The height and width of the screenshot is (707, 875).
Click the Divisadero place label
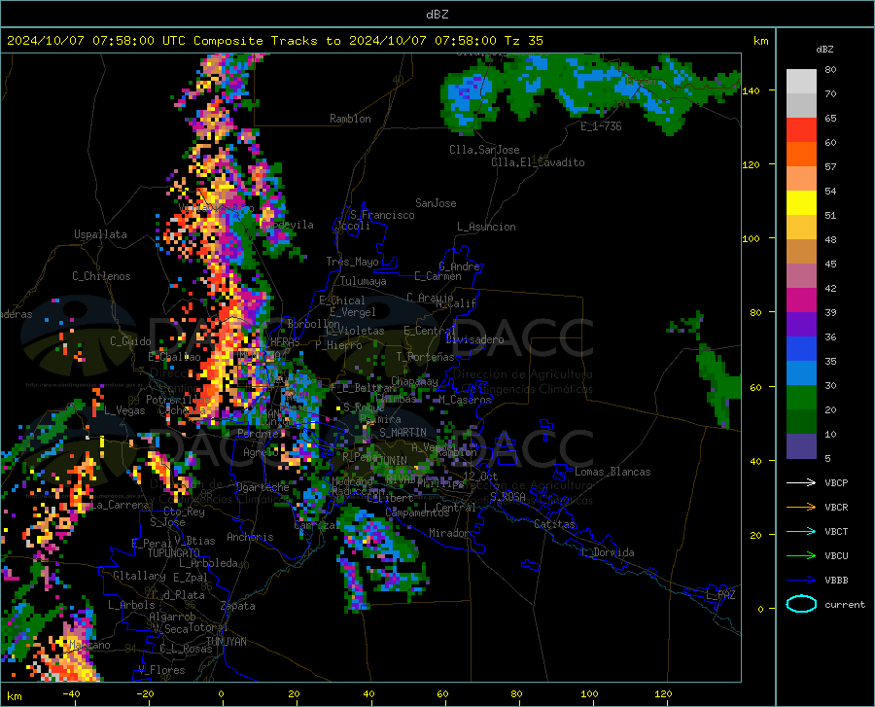474,339
